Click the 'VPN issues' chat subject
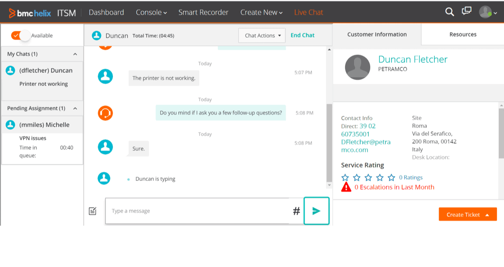The height and width of the screenshot is (267, 504). point(33,138)
